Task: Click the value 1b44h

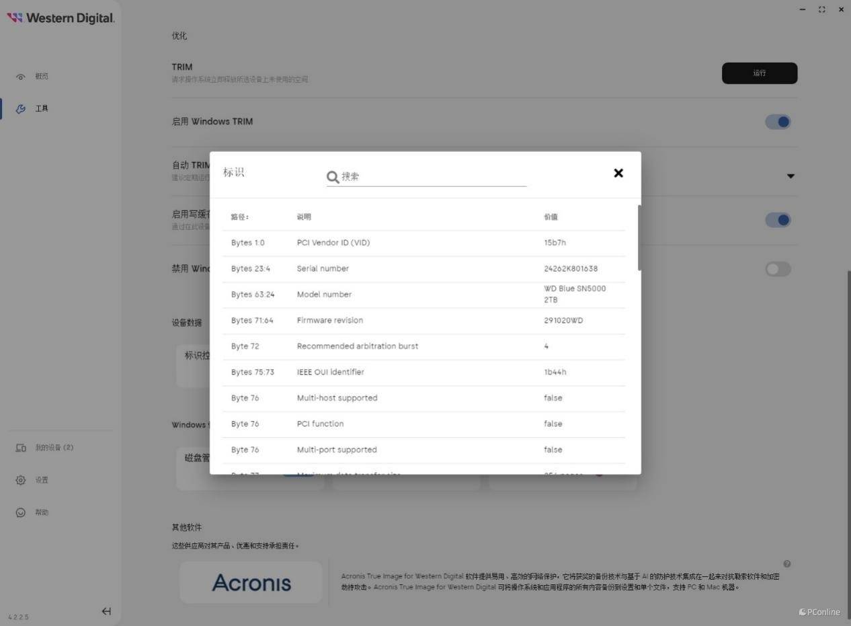Action: 555,373
